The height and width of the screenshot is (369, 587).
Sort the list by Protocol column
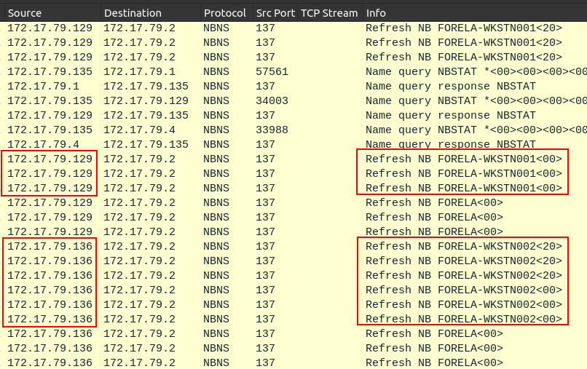[x=225, y=13]
